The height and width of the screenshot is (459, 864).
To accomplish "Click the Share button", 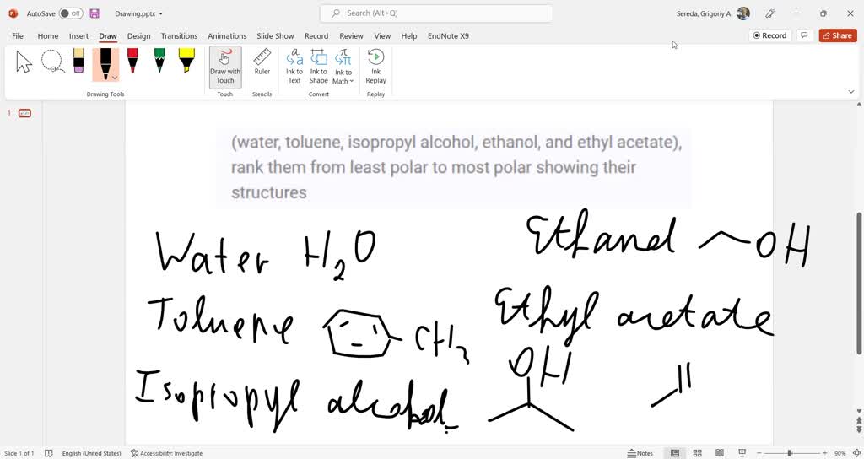I will (838, 35).
